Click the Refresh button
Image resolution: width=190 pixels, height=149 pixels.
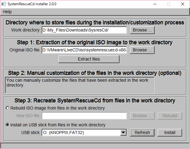point(142,132)
